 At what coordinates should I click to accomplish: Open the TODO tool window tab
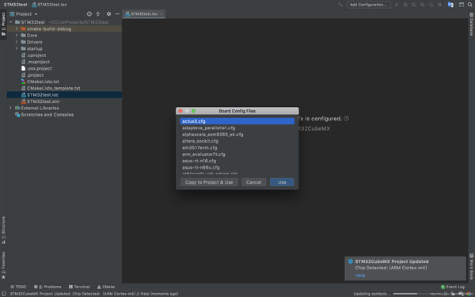[18, 287]
